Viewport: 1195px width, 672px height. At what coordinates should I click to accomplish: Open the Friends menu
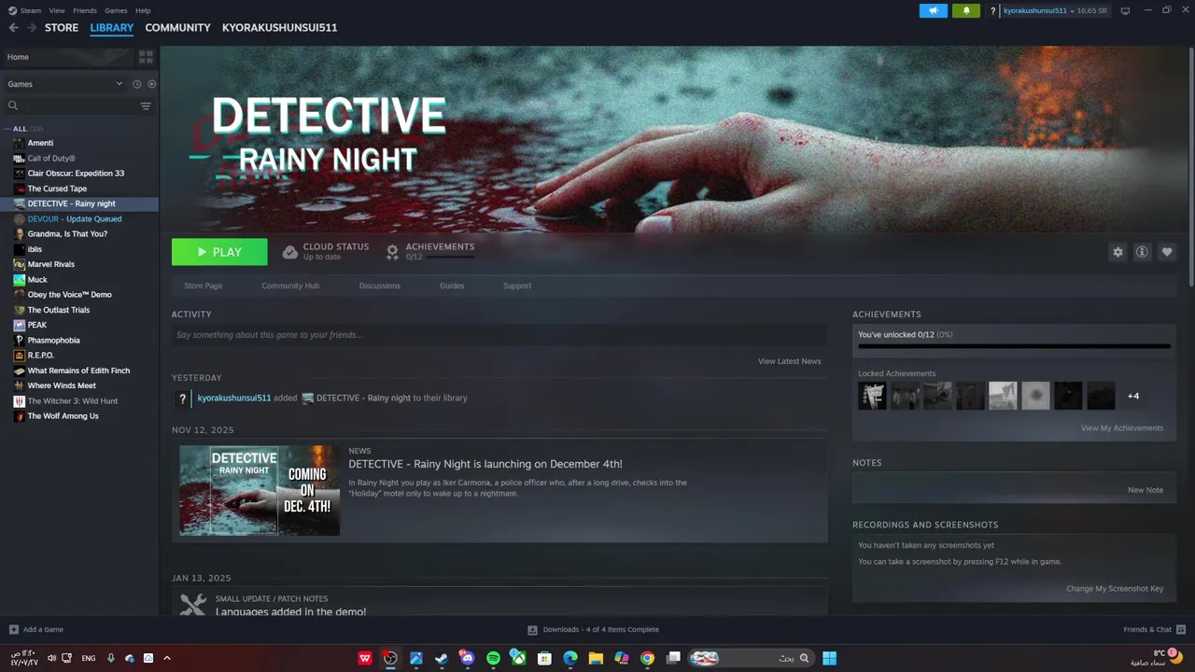point(85,10)
